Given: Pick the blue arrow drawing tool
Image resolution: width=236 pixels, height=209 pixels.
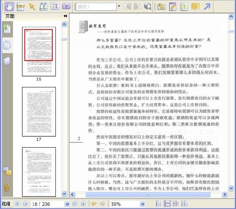Looking at the screenshot, I should tap(207, 6).
